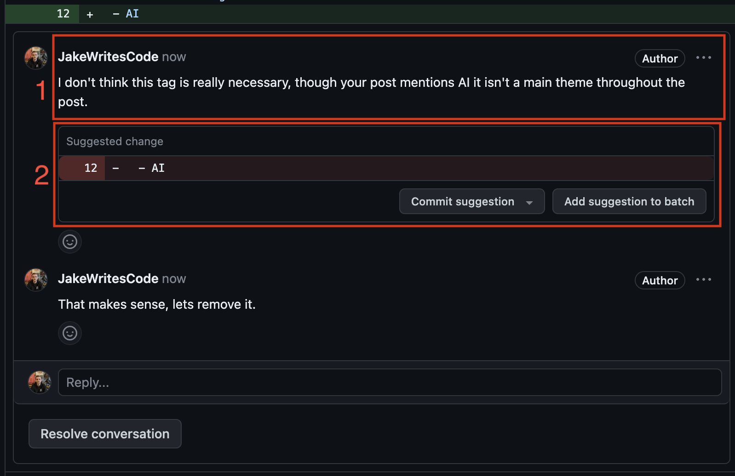The width and height of the screenshot is (735, 476).
Task: Click the avatar on the second comment
Action: [x=36, y=279]
